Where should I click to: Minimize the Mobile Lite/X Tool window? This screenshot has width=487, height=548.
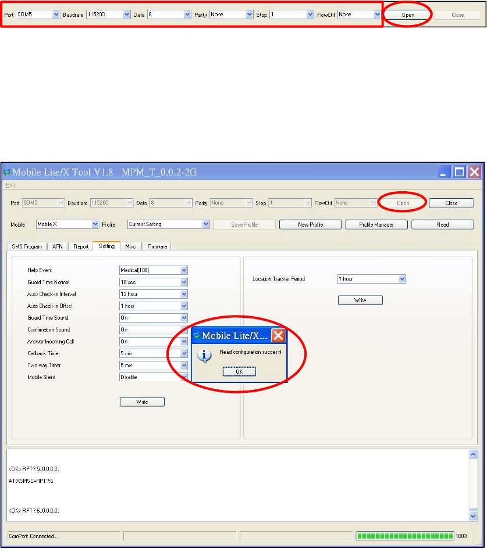443,172
